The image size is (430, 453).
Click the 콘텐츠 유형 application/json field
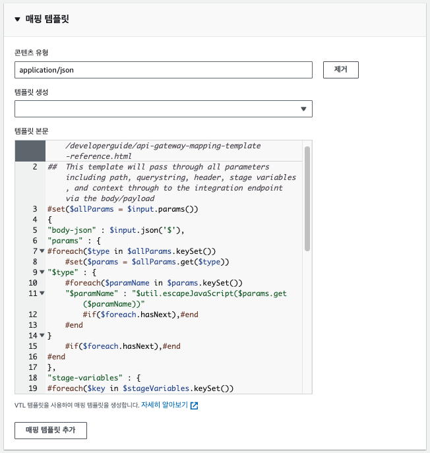(x=164, y=70)
